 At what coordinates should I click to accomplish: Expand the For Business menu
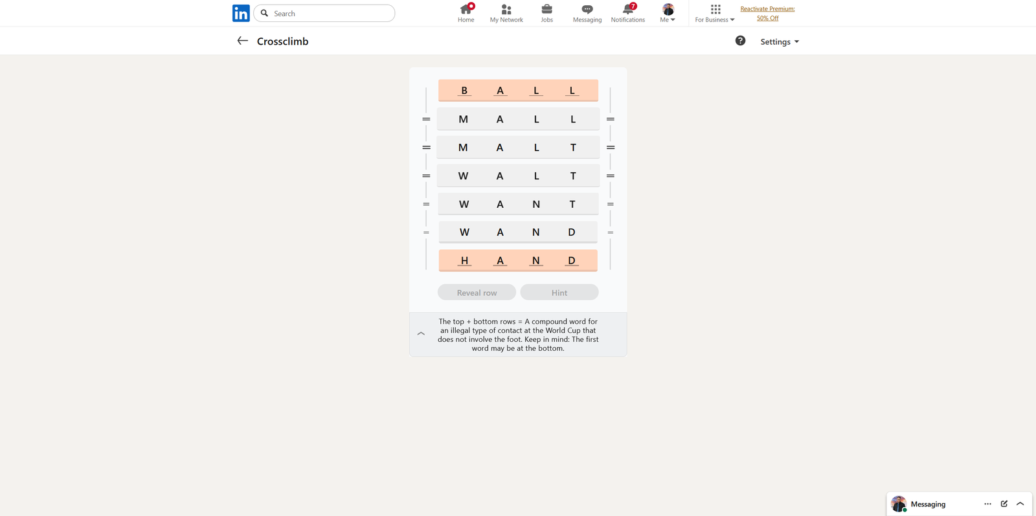(715, 13)
